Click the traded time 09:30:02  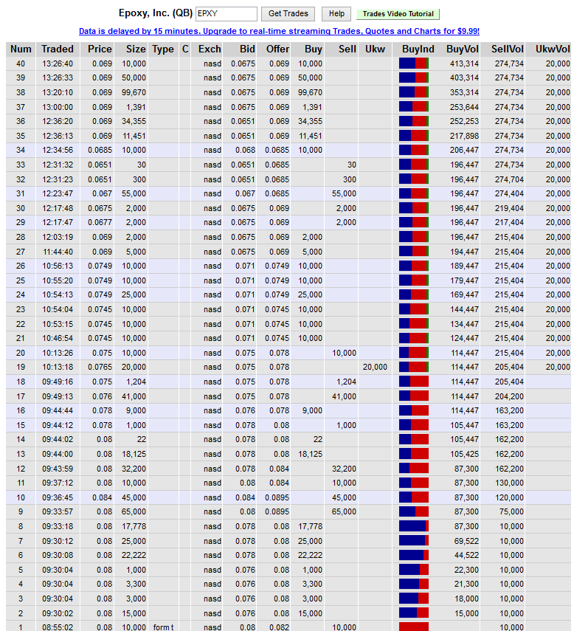[x=58, y=613]
